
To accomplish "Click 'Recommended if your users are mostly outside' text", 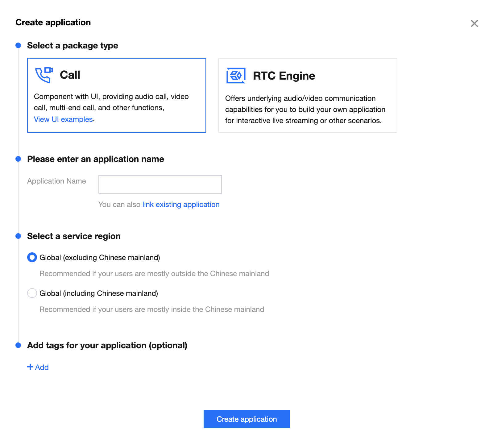I will point(154,274).
